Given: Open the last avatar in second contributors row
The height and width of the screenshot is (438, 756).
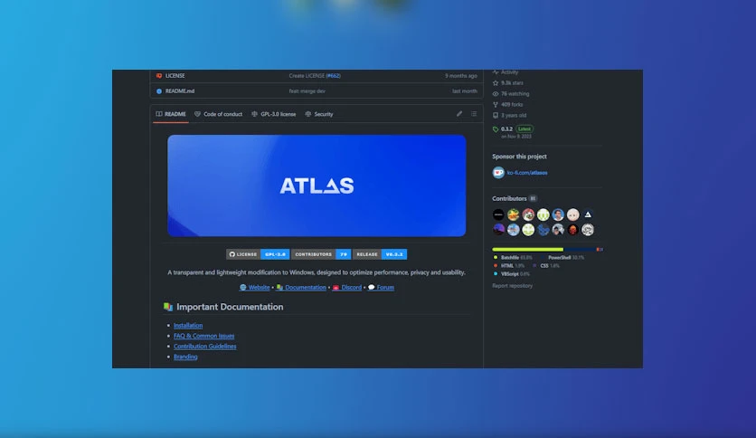Looking at the screenshot, I should pos(588,230).
